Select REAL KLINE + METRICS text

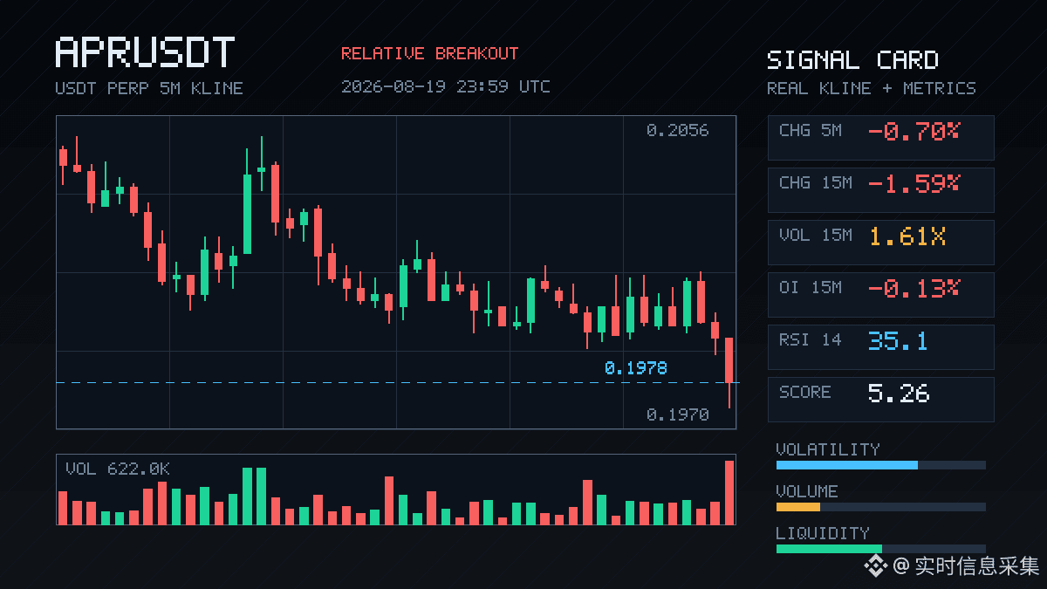click(x=872, y=88)
